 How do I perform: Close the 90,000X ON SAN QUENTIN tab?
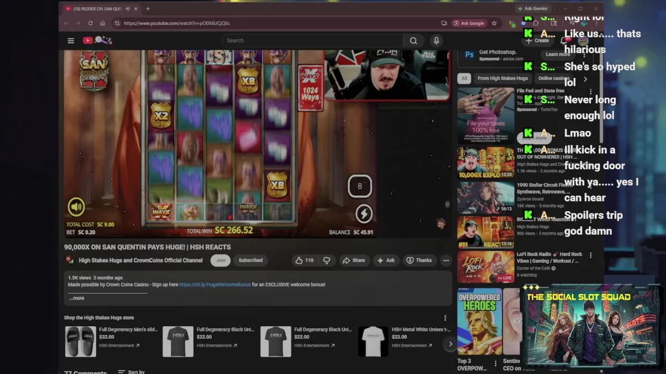pyautogui.click(x=136, y=8)
